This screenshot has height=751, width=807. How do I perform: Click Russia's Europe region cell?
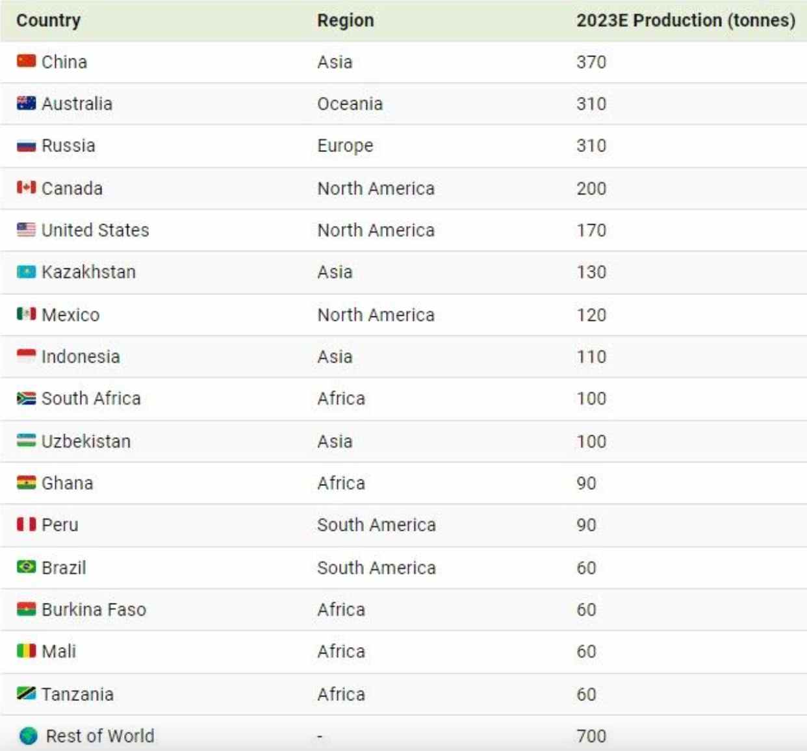click(x=345, y=146)
